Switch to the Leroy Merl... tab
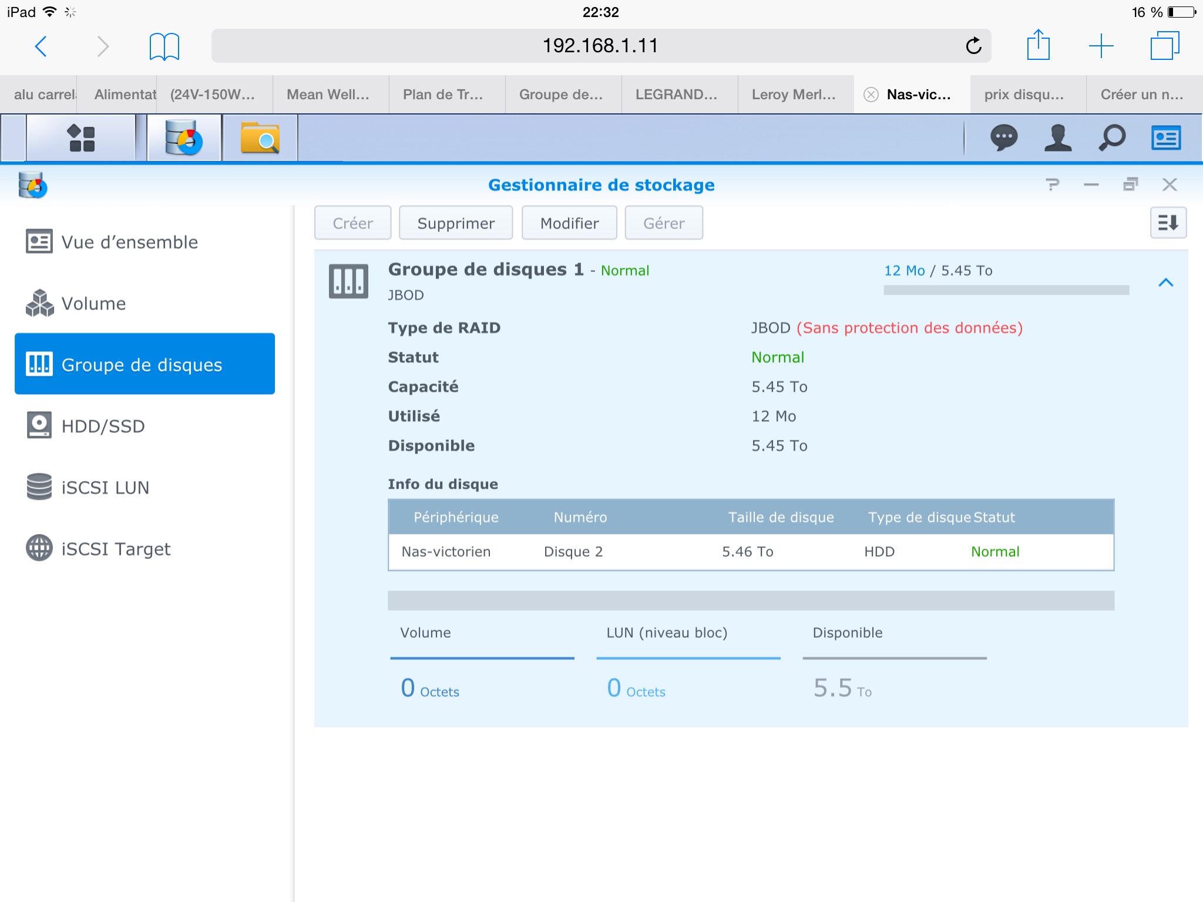The image size is (1203, 902). coord(794,95)
